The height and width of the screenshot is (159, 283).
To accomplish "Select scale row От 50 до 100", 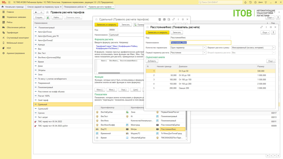I will click(211, 75).
